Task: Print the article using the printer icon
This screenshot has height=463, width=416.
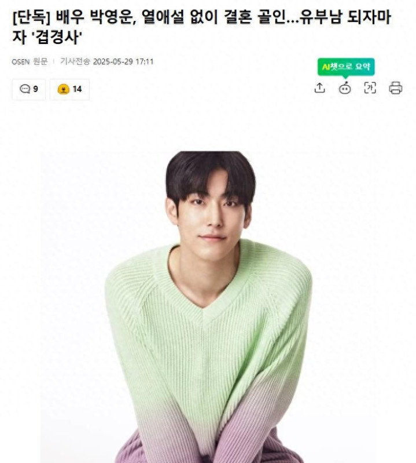Action: click(395, 88)
